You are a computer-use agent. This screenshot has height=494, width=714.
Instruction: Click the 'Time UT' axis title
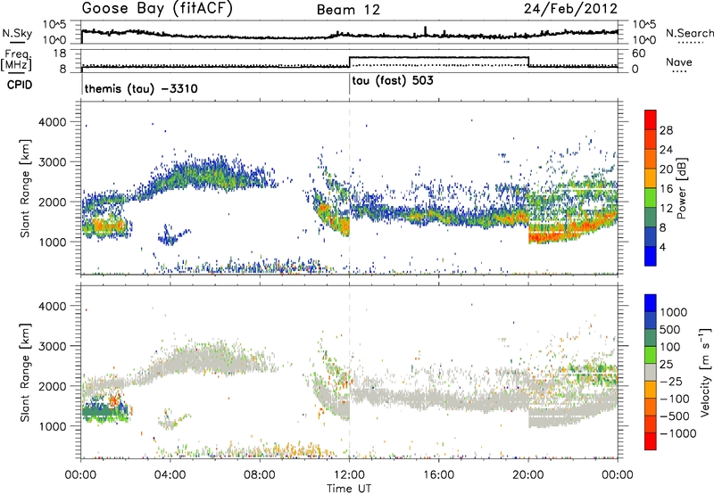pyautogui.click(x=349, y=488)
